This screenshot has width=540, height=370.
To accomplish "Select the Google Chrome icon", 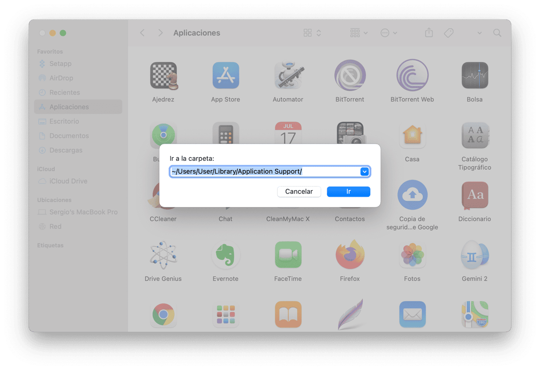I will coord(163,315).
